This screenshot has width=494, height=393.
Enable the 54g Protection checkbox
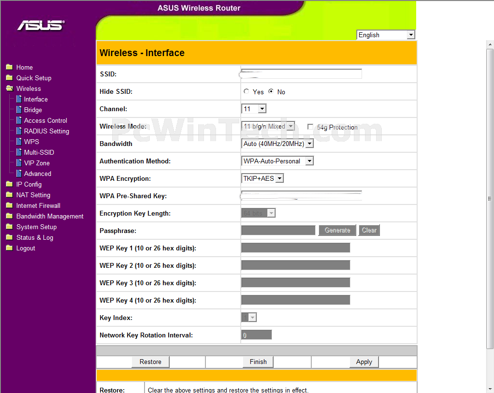(x=310, y=127)
